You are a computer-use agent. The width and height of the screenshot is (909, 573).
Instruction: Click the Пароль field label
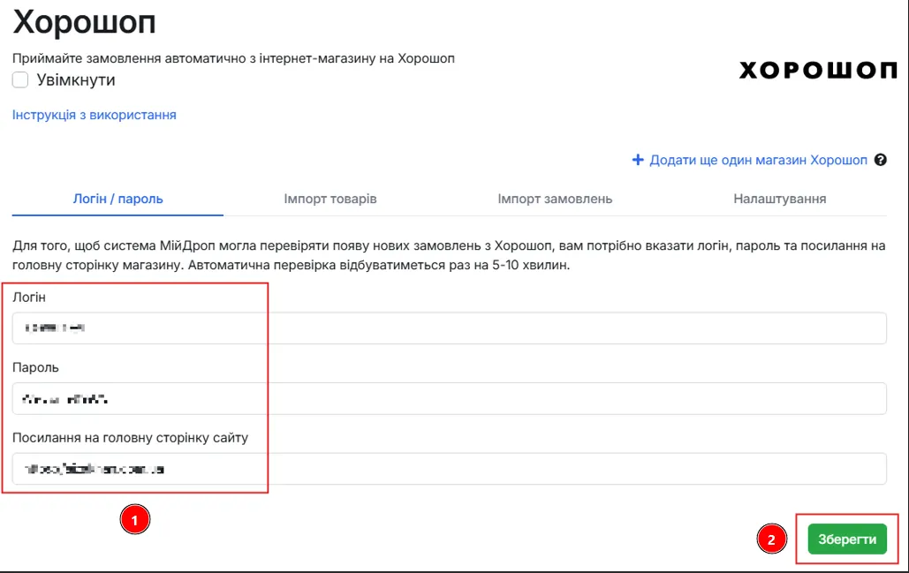click(x=35, y=367)
